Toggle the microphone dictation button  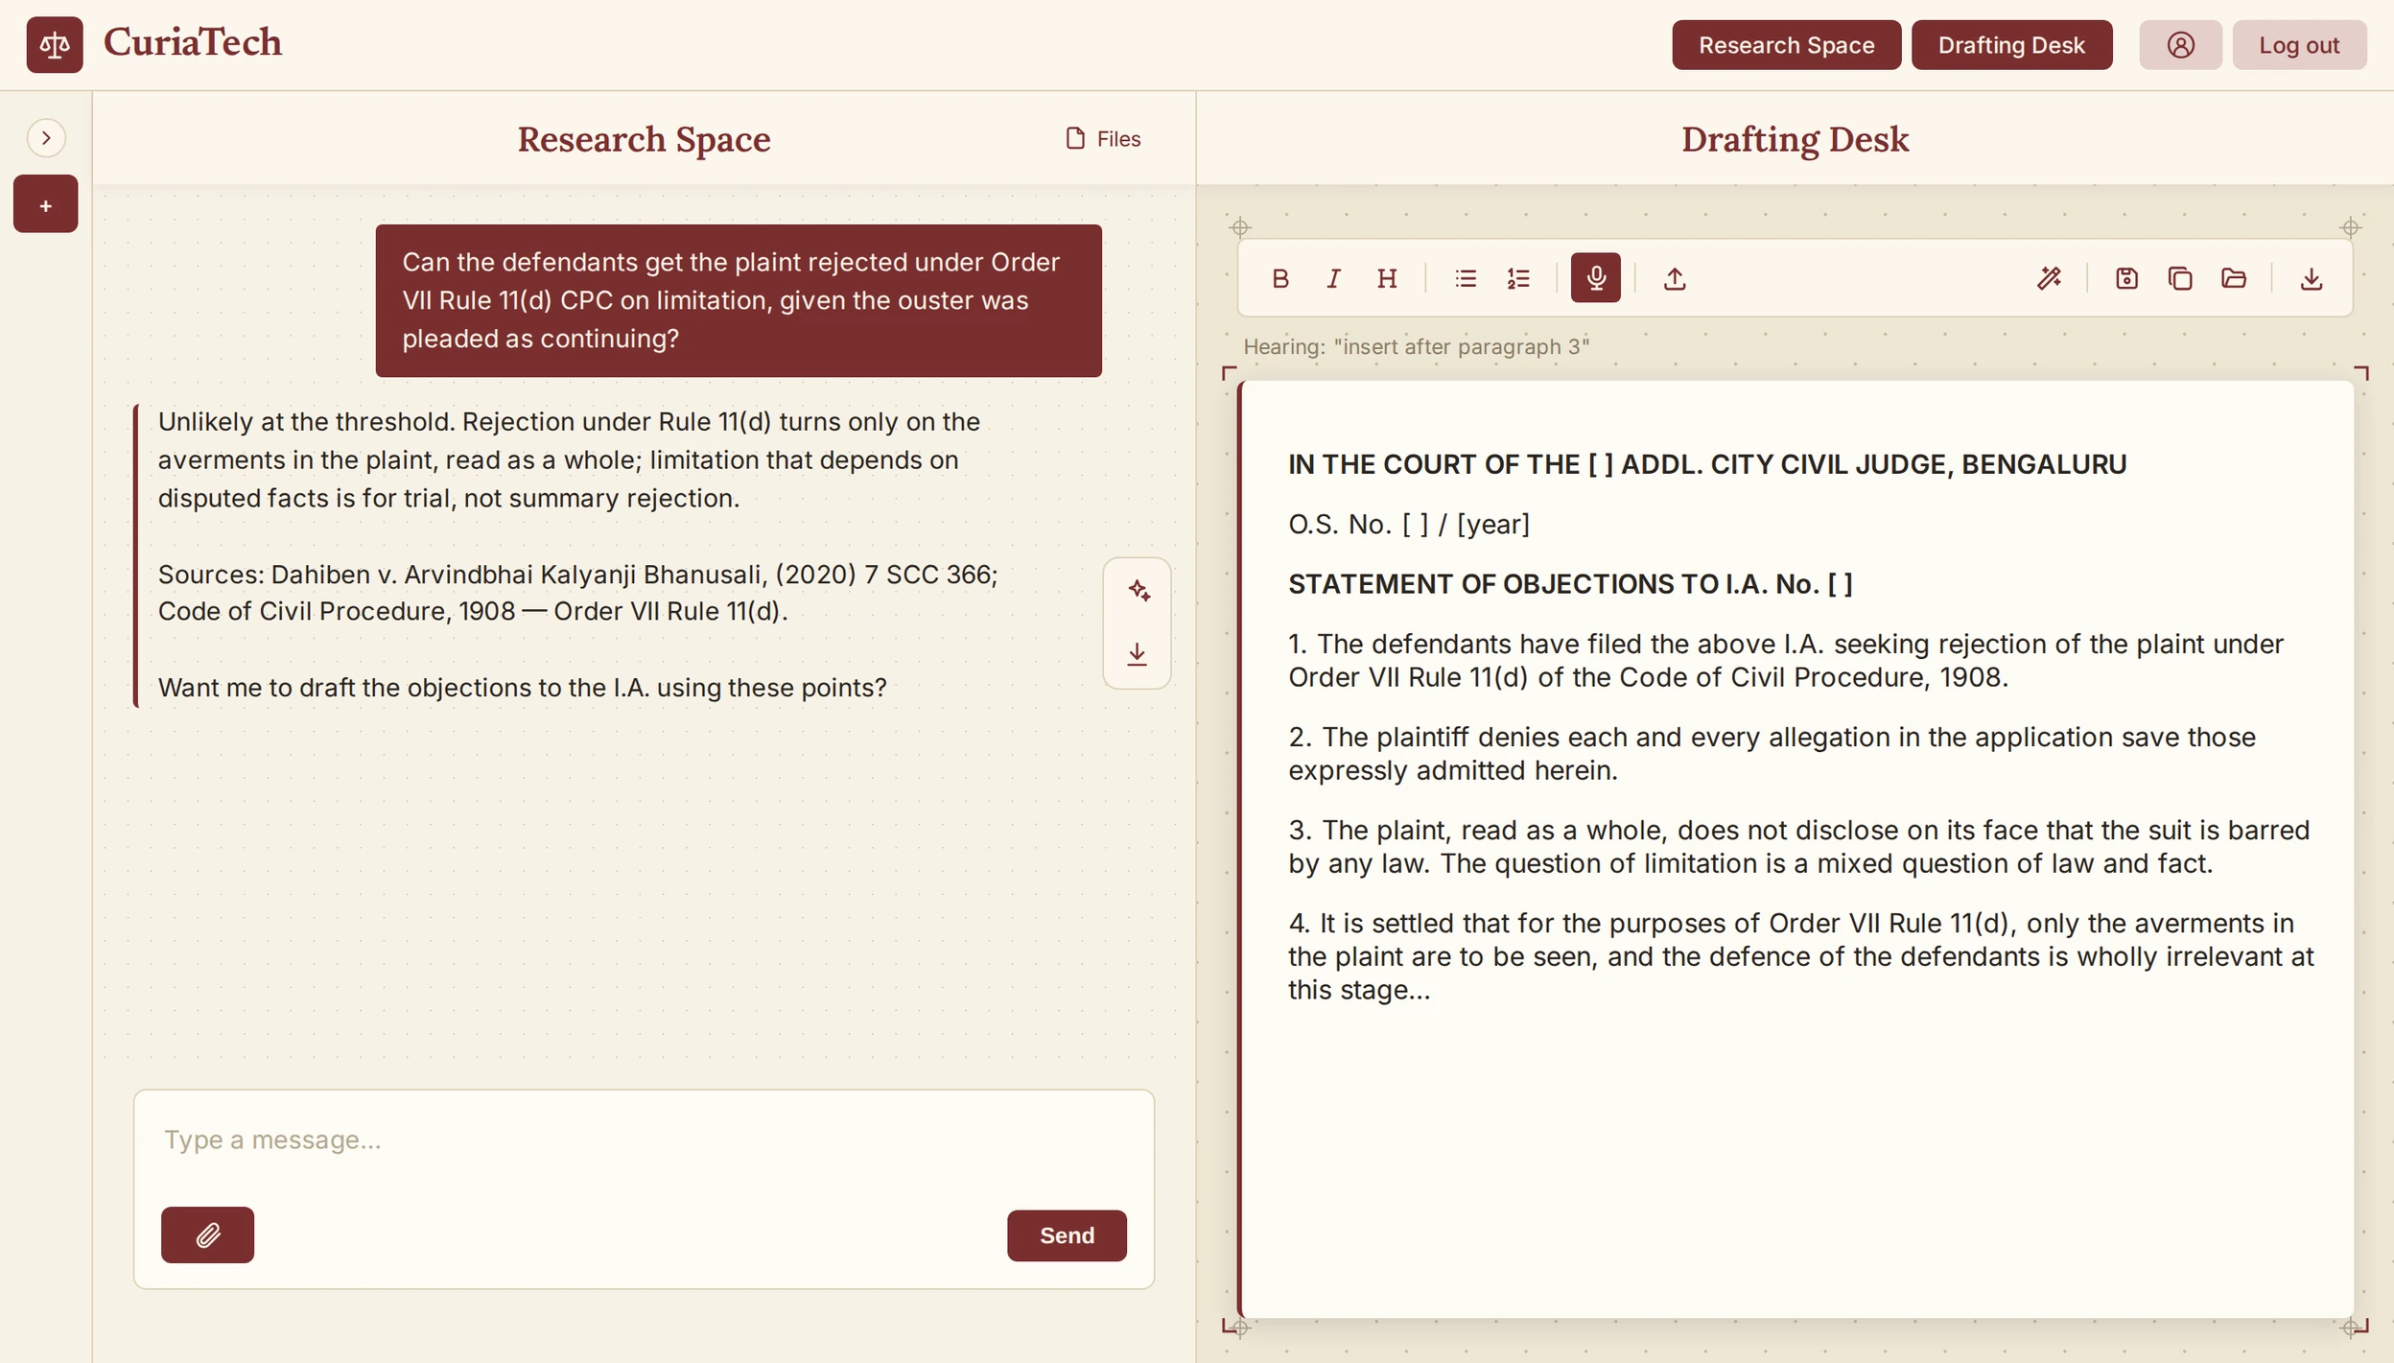coord(1596,278)
